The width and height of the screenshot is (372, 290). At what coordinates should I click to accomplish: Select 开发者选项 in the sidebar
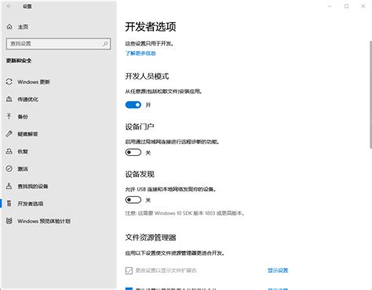click(x=31, y=204)
